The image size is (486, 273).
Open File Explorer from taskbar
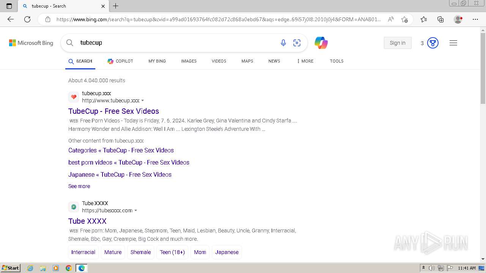pyautogui.click(x=43, y=268)
